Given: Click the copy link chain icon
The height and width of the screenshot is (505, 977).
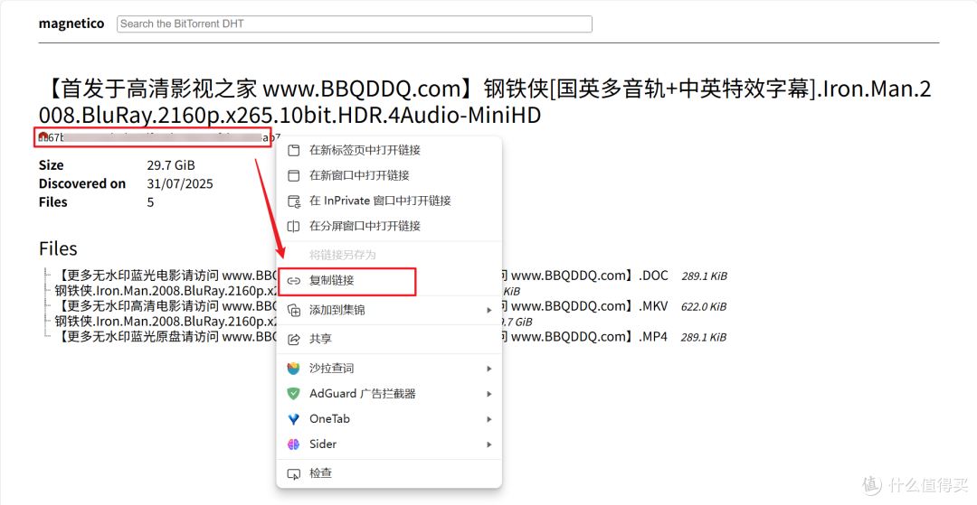Looking at the screenshot, I should click(x=293, y=281).
